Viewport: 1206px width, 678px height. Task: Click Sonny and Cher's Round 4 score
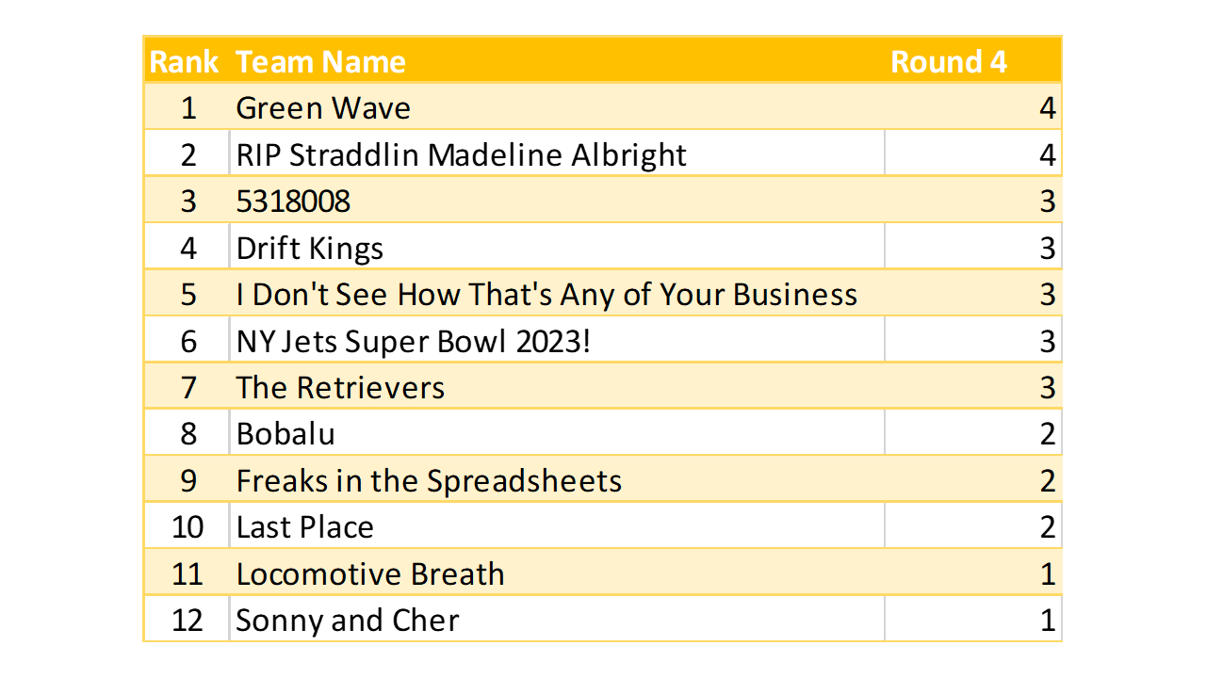tap(1047, 620)
